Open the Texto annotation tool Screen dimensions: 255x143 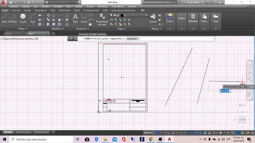click(x=75, y=18)
